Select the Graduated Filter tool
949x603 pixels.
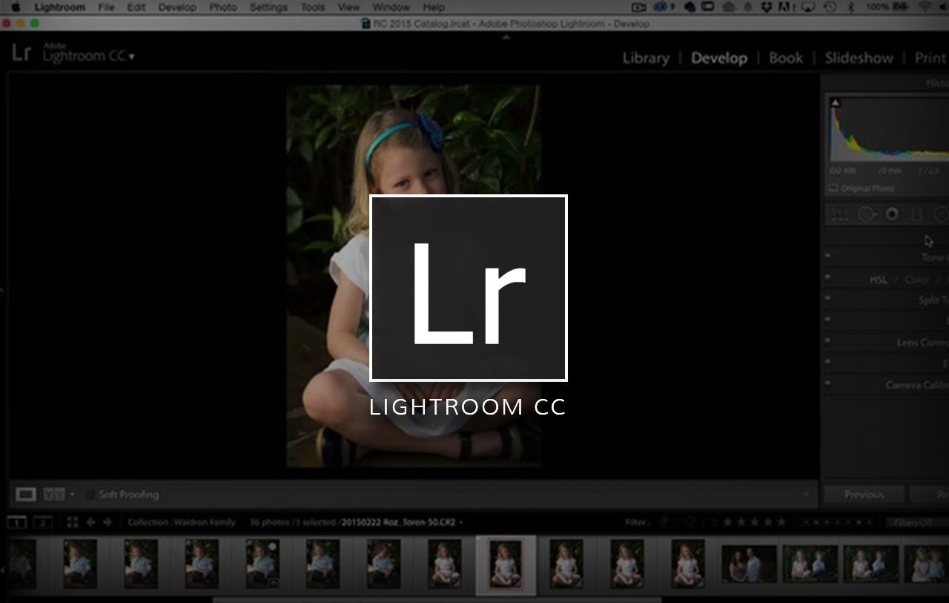click(916, 214)
